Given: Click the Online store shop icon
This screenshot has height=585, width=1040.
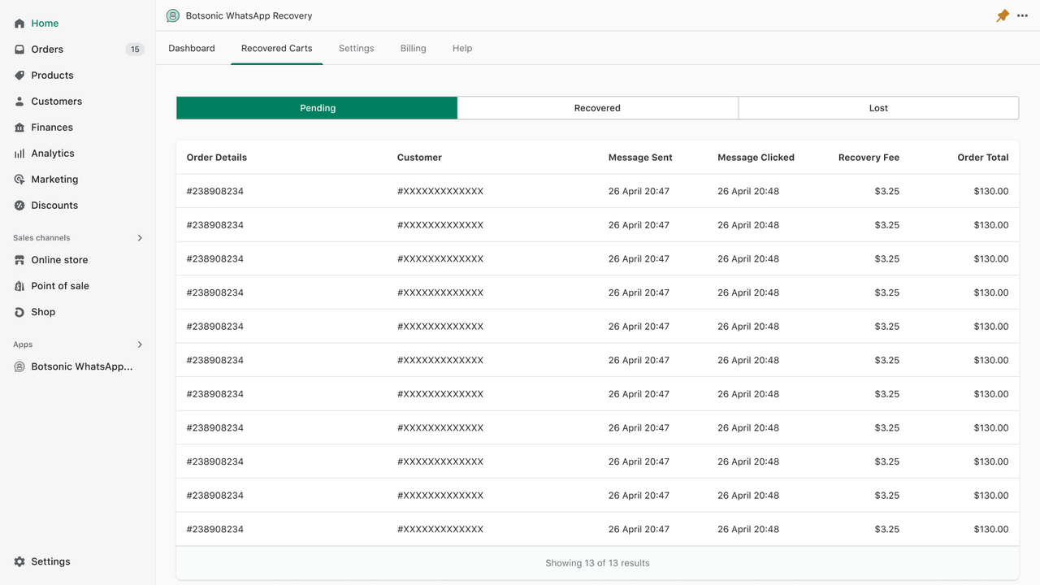Looking at the screenshot, I should [x=19, y=260].
